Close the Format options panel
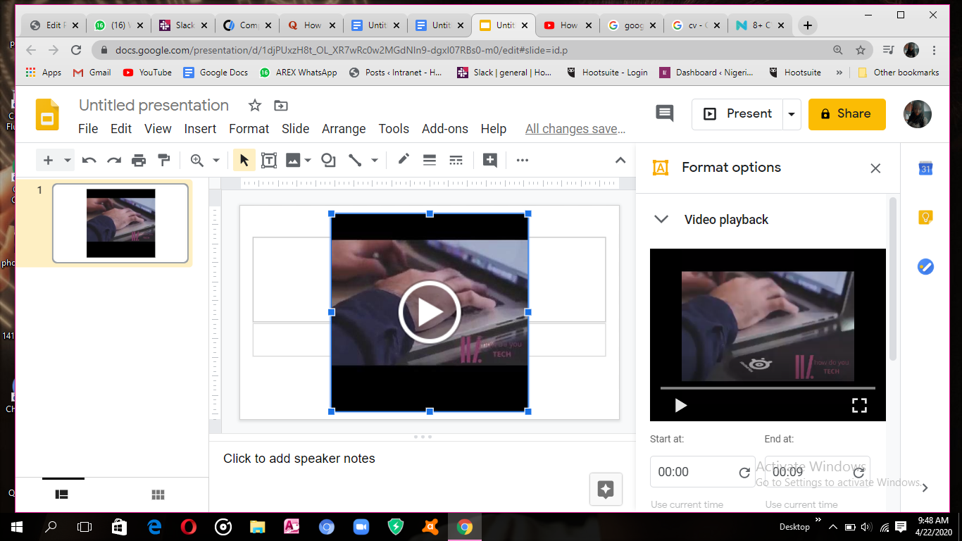Image resolution: width=962 pixels, height=541 pixels. [x=875, y=168]
